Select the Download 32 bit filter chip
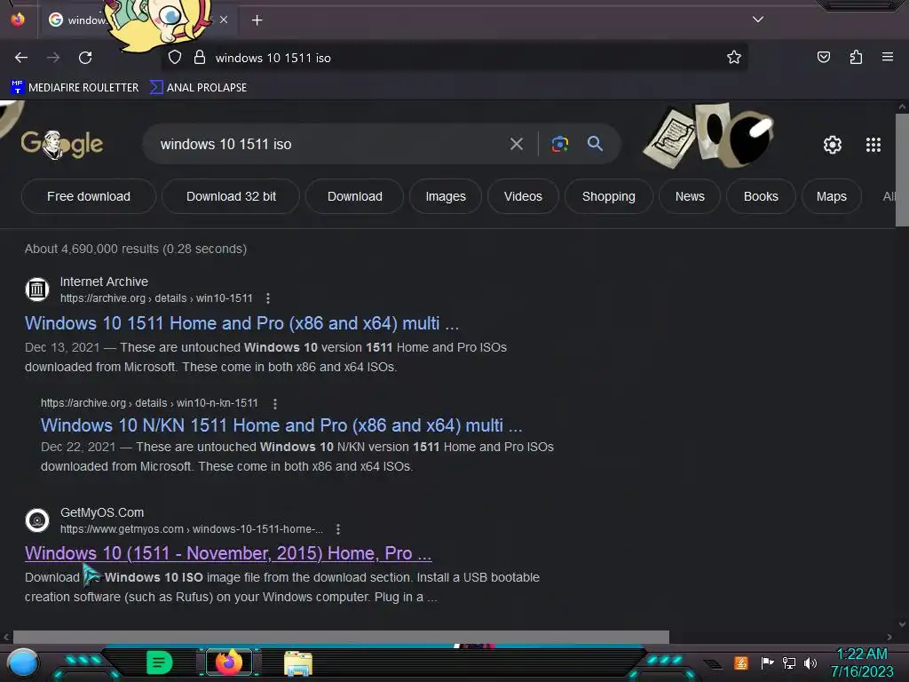Screen dimensions: 909x682 pos(231,196)
